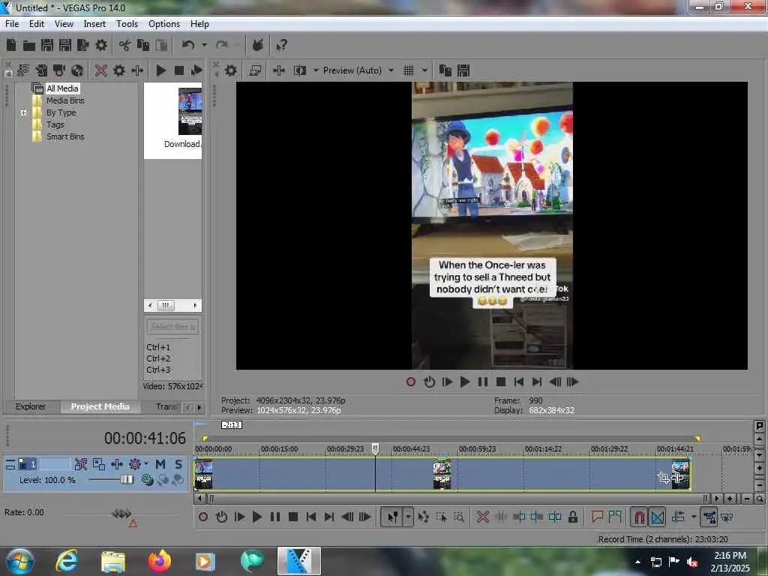768x576 pixels.
Task: Toggle Lock Event padlock icon
Action: [572, 517]
